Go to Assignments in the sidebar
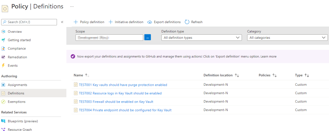This screenshot has width=329, height=131. (x=17, y=85)
